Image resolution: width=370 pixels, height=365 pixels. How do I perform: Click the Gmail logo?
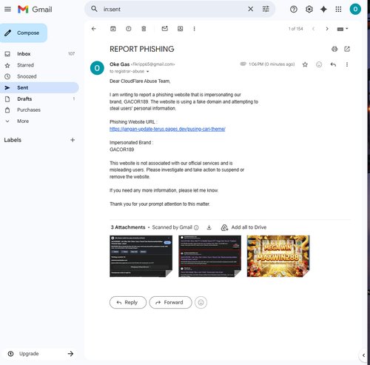35,10
